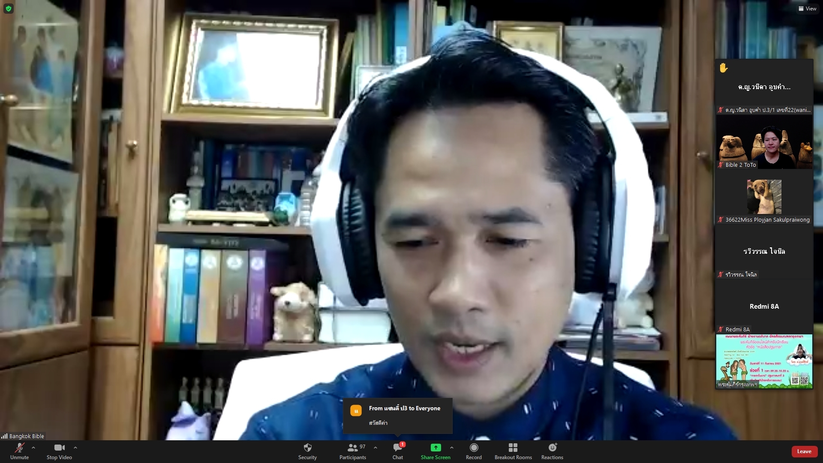Screen dimensions: 823x463
Task: Open audio options arrow next to Unmute
Action: click(x=33, y=448)
